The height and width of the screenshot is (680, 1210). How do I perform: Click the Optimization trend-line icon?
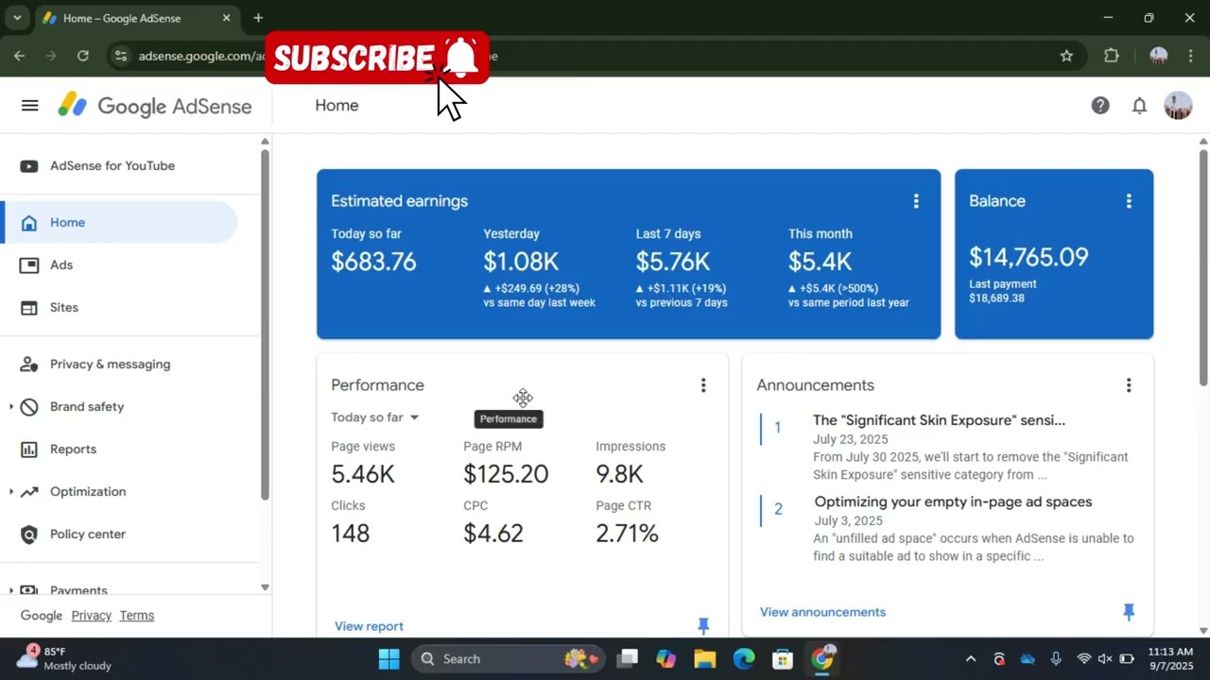tap(29, 492)
